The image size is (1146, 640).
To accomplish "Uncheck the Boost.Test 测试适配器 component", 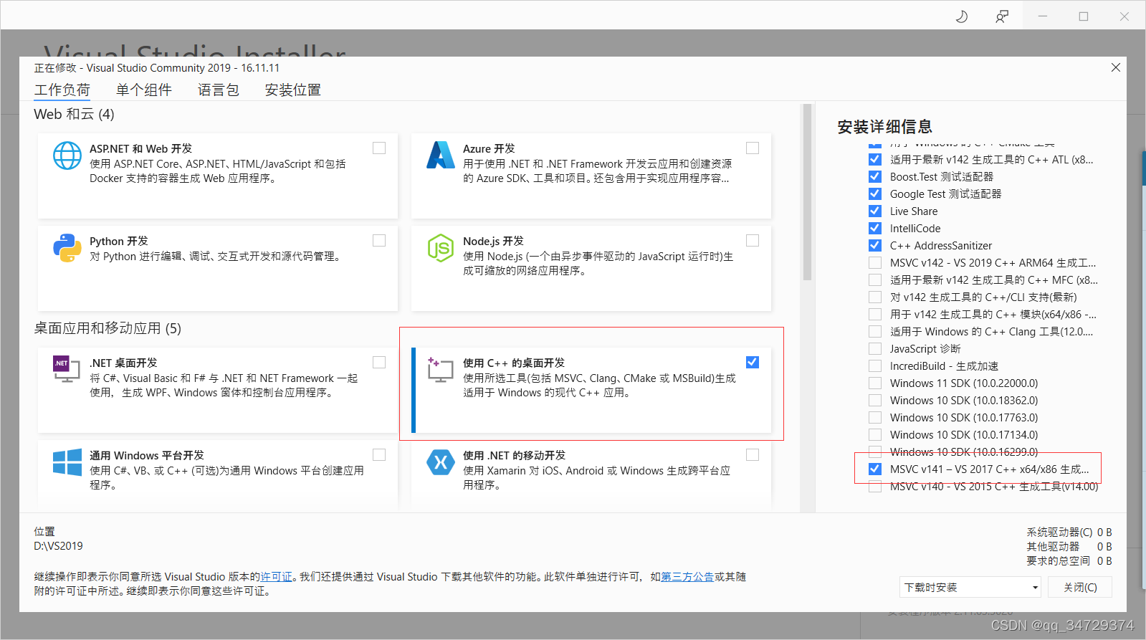I will pyautogui.click(x=875, y=176).
